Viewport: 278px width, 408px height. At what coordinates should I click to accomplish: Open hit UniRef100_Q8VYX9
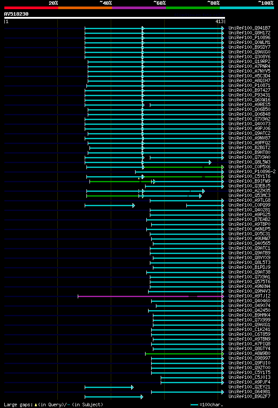pyautogui.click(x=249, y=258)
